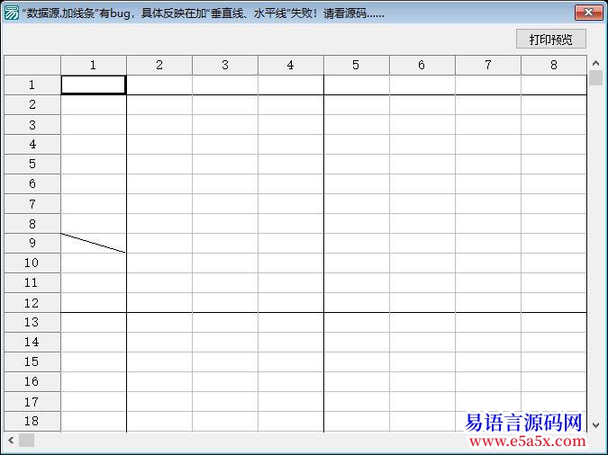The image size is (608, 455).
Task: Click the cell with diagonal line in row 9
Action: click(x=94, y=243)
